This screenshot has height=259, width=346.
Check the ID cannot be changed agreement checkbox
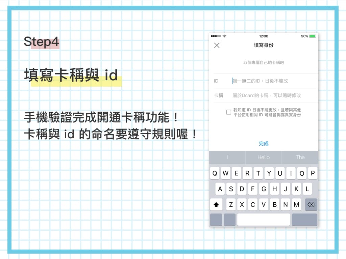(x=229, y=112)
